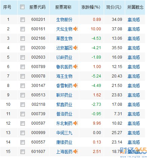Select the price 34.09 for 生物股份

(117, 20)
